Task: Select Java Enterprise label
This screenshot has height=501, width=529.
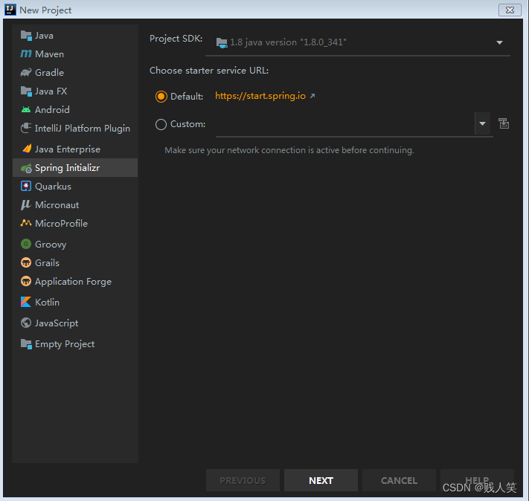Action: 68,149
